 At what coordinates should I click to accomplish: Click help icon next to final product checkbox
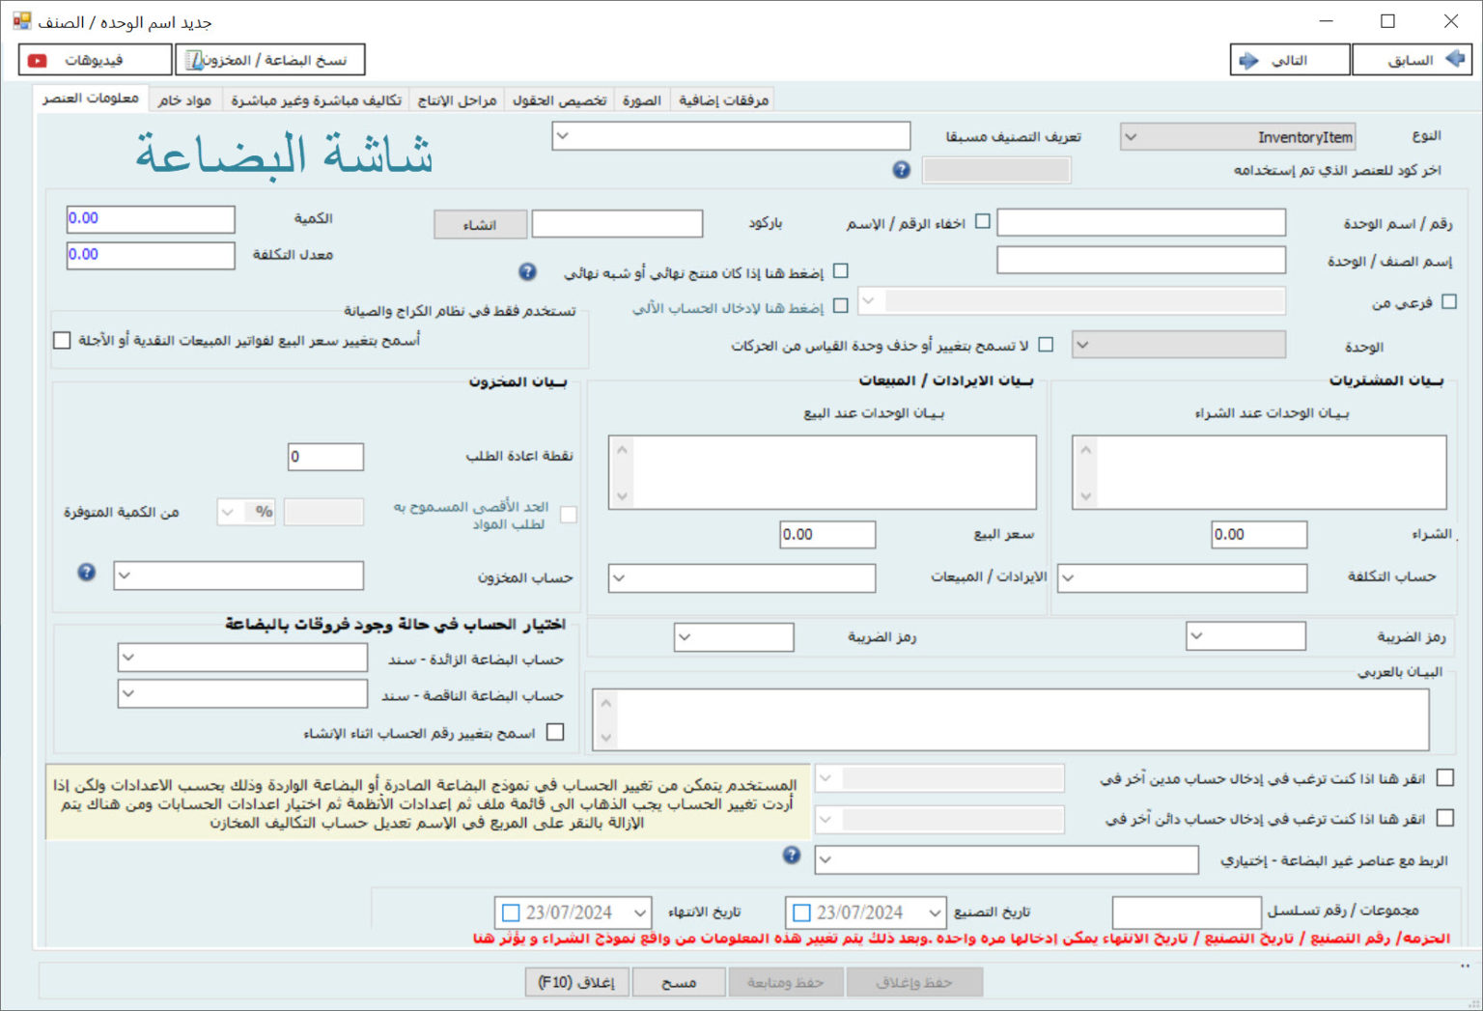pyautogui.click(x=527, y=272)
